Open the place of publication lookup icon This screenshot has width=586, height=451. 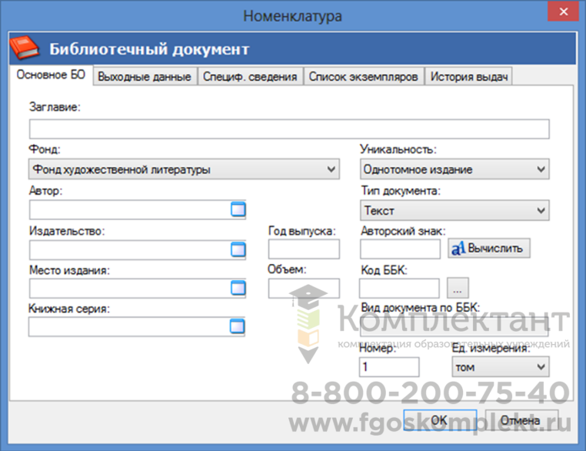(238, 289)
